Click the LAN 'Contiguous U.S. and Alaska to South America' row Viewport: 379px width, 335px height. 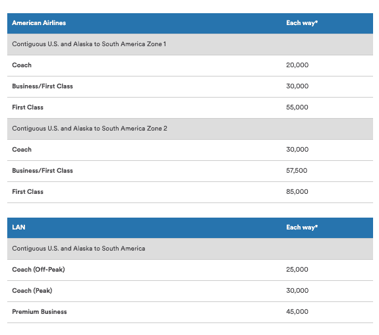pyautogui.click(x=190, y=249)
